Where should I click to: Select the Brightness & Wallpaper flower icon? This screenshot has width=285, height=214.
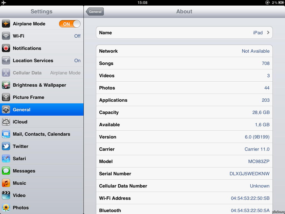[6, 85]
